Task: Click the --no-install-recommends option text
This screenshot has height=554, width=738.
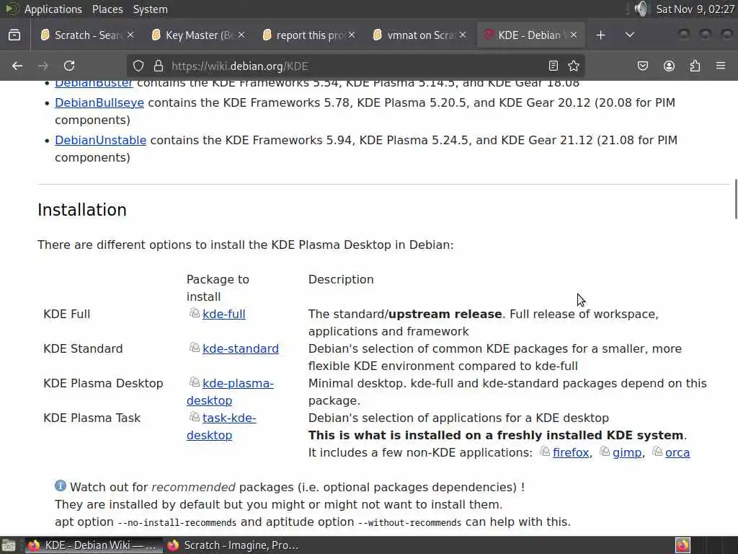Action: 177,522
